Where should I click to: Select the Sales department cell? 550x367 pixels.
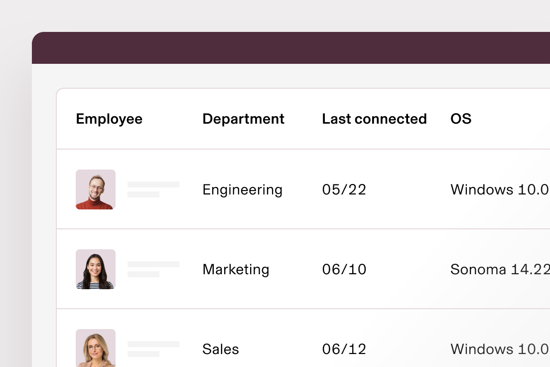[x=221, y=349]
